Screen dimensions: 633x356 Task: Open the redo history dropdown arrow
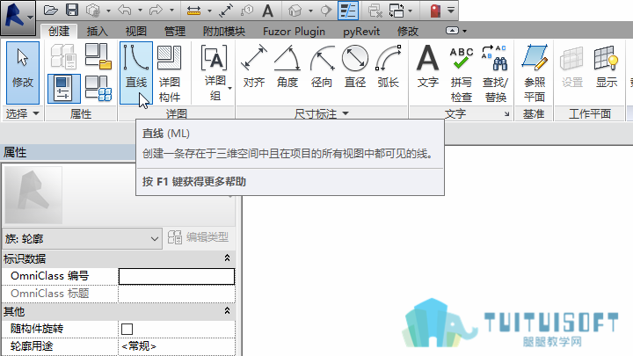[x=171, y=11]
